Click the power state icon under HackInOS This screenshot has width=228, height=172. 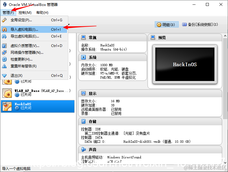tap(17, 108)
